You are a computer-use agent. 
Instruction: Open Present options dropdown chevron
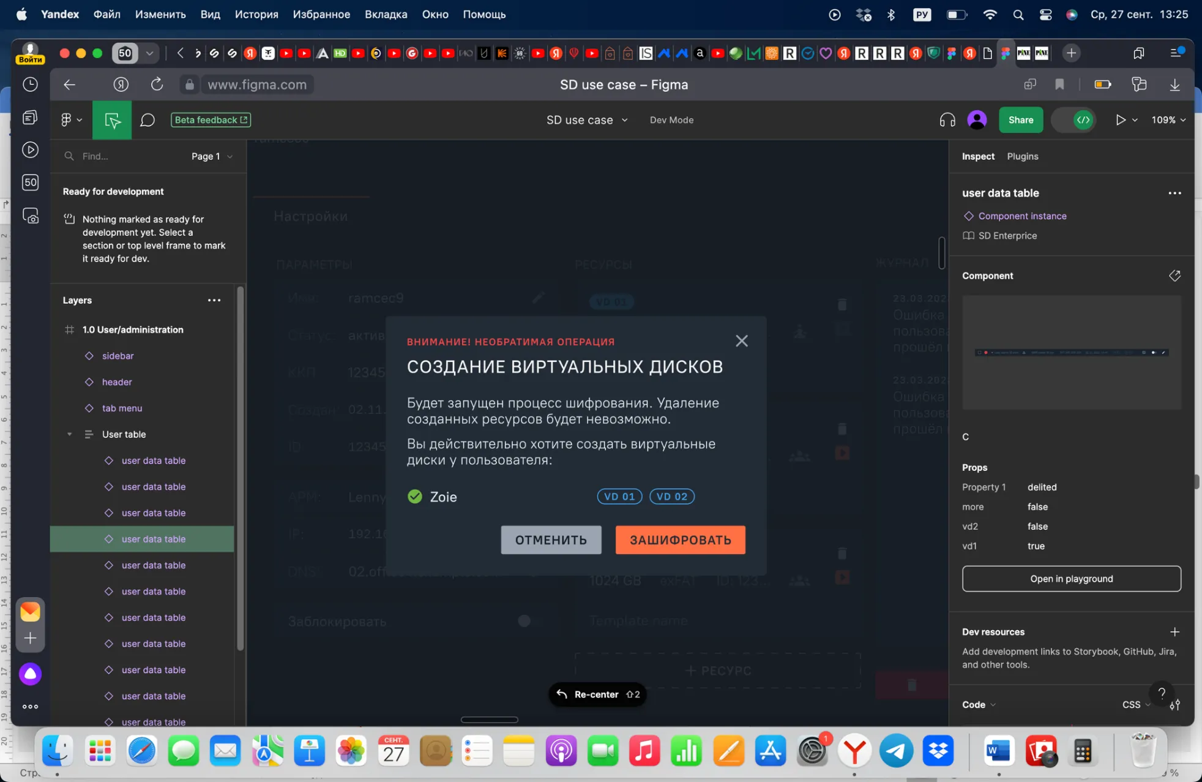(x=1135, y=120)
